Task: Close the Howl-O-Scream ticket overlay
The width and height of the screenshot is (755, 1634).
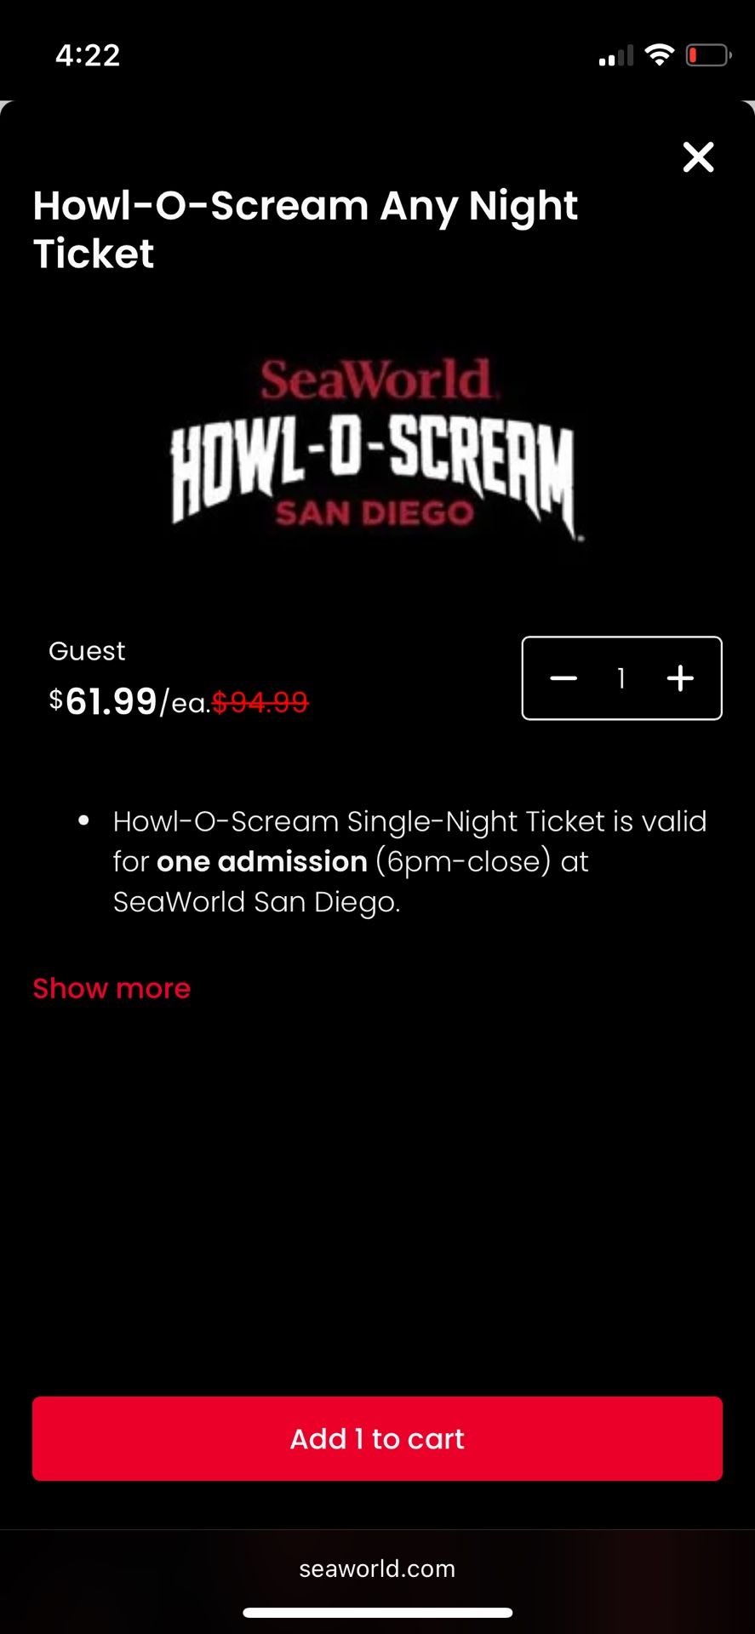Action: pos(698,157)
